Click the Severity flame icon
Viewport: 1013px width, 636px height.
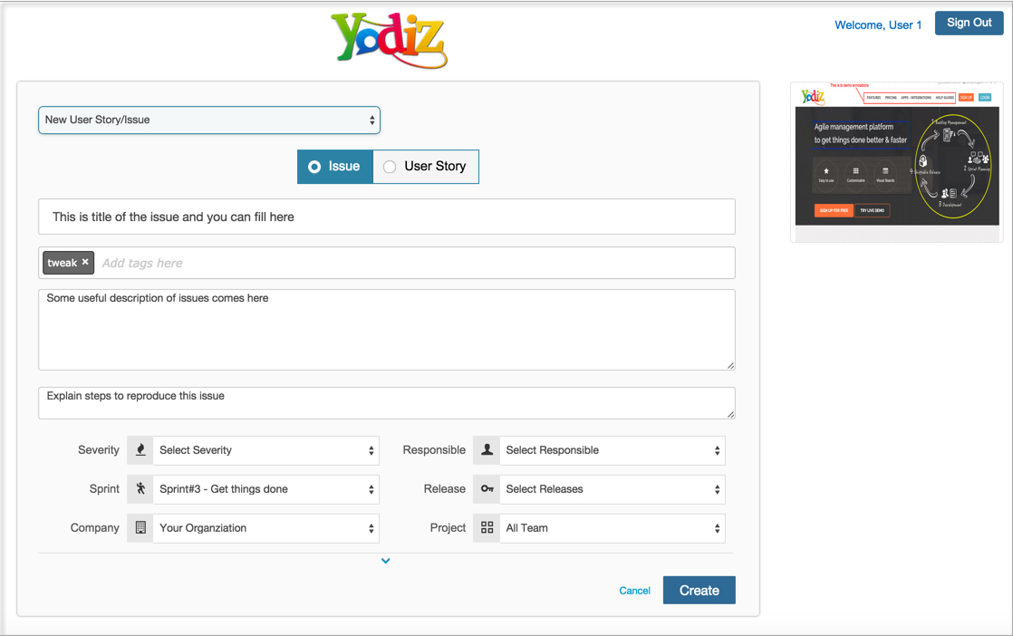pyautogui.click(x=140, y=450)
